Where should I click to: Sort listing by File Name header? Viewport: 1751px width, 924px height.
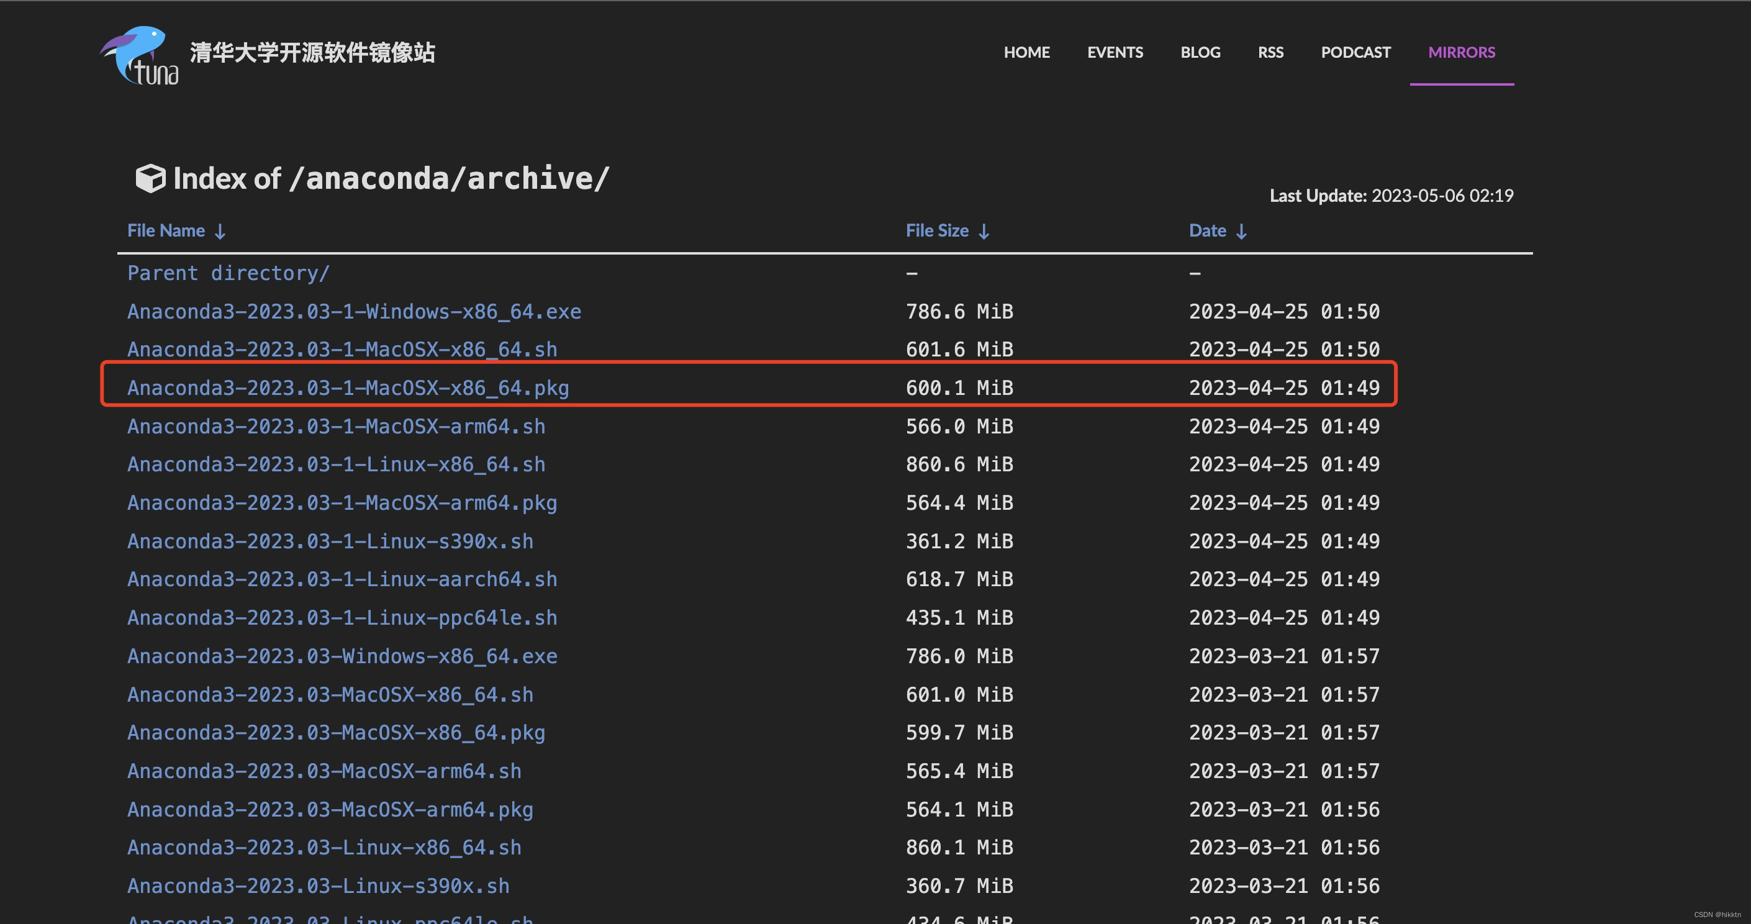166,230
